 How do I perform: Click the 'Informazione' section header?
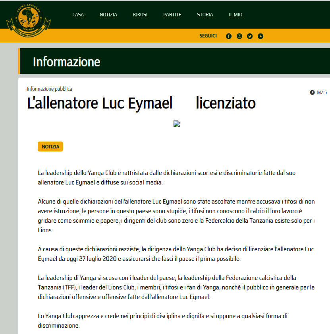coord(66,62)
